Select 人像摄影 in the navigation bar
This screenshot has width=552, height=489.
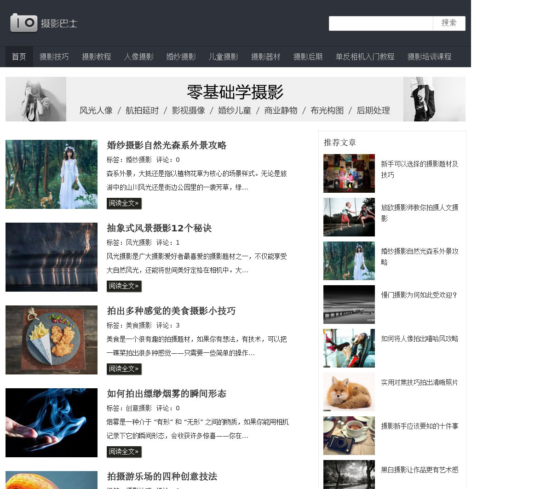click(138, 57)
